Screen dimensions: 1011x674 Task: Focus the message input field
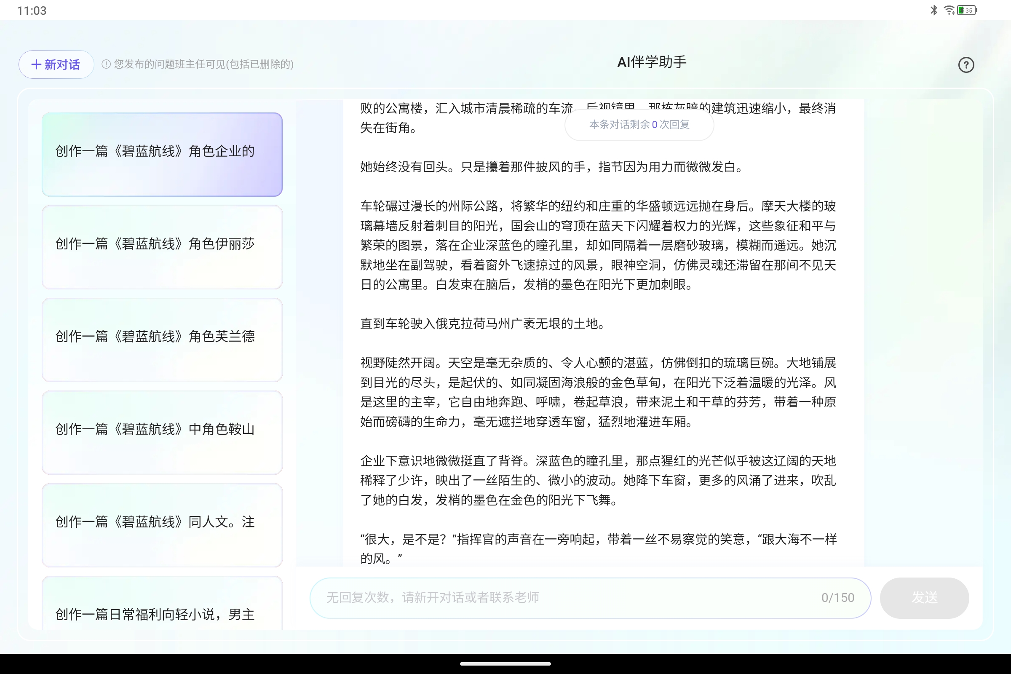click(x=590, y=598)
